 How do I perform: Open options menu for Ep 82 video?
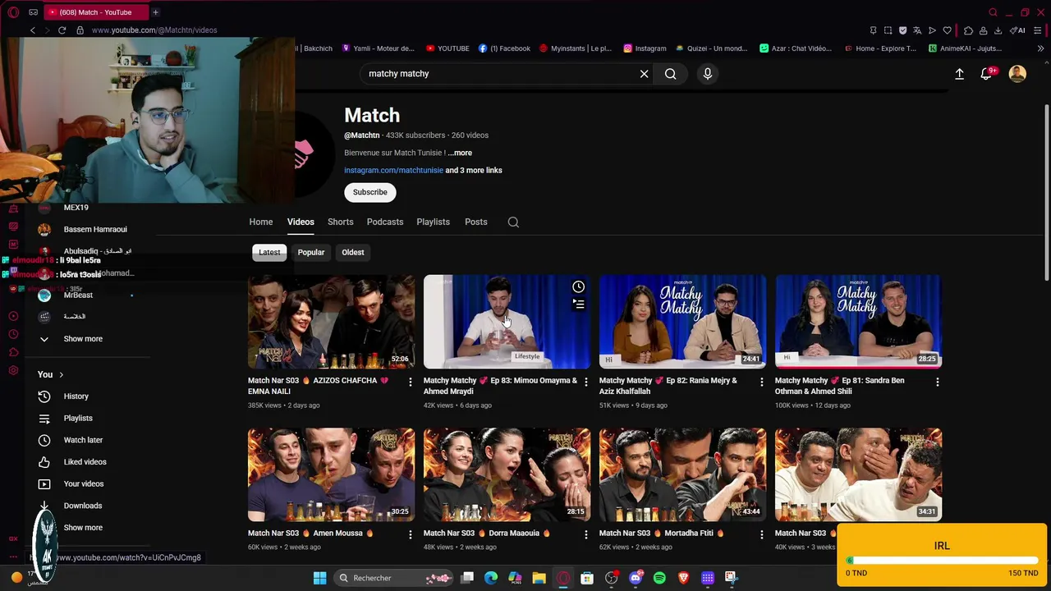pyautogui.click(x=762, y=382)
